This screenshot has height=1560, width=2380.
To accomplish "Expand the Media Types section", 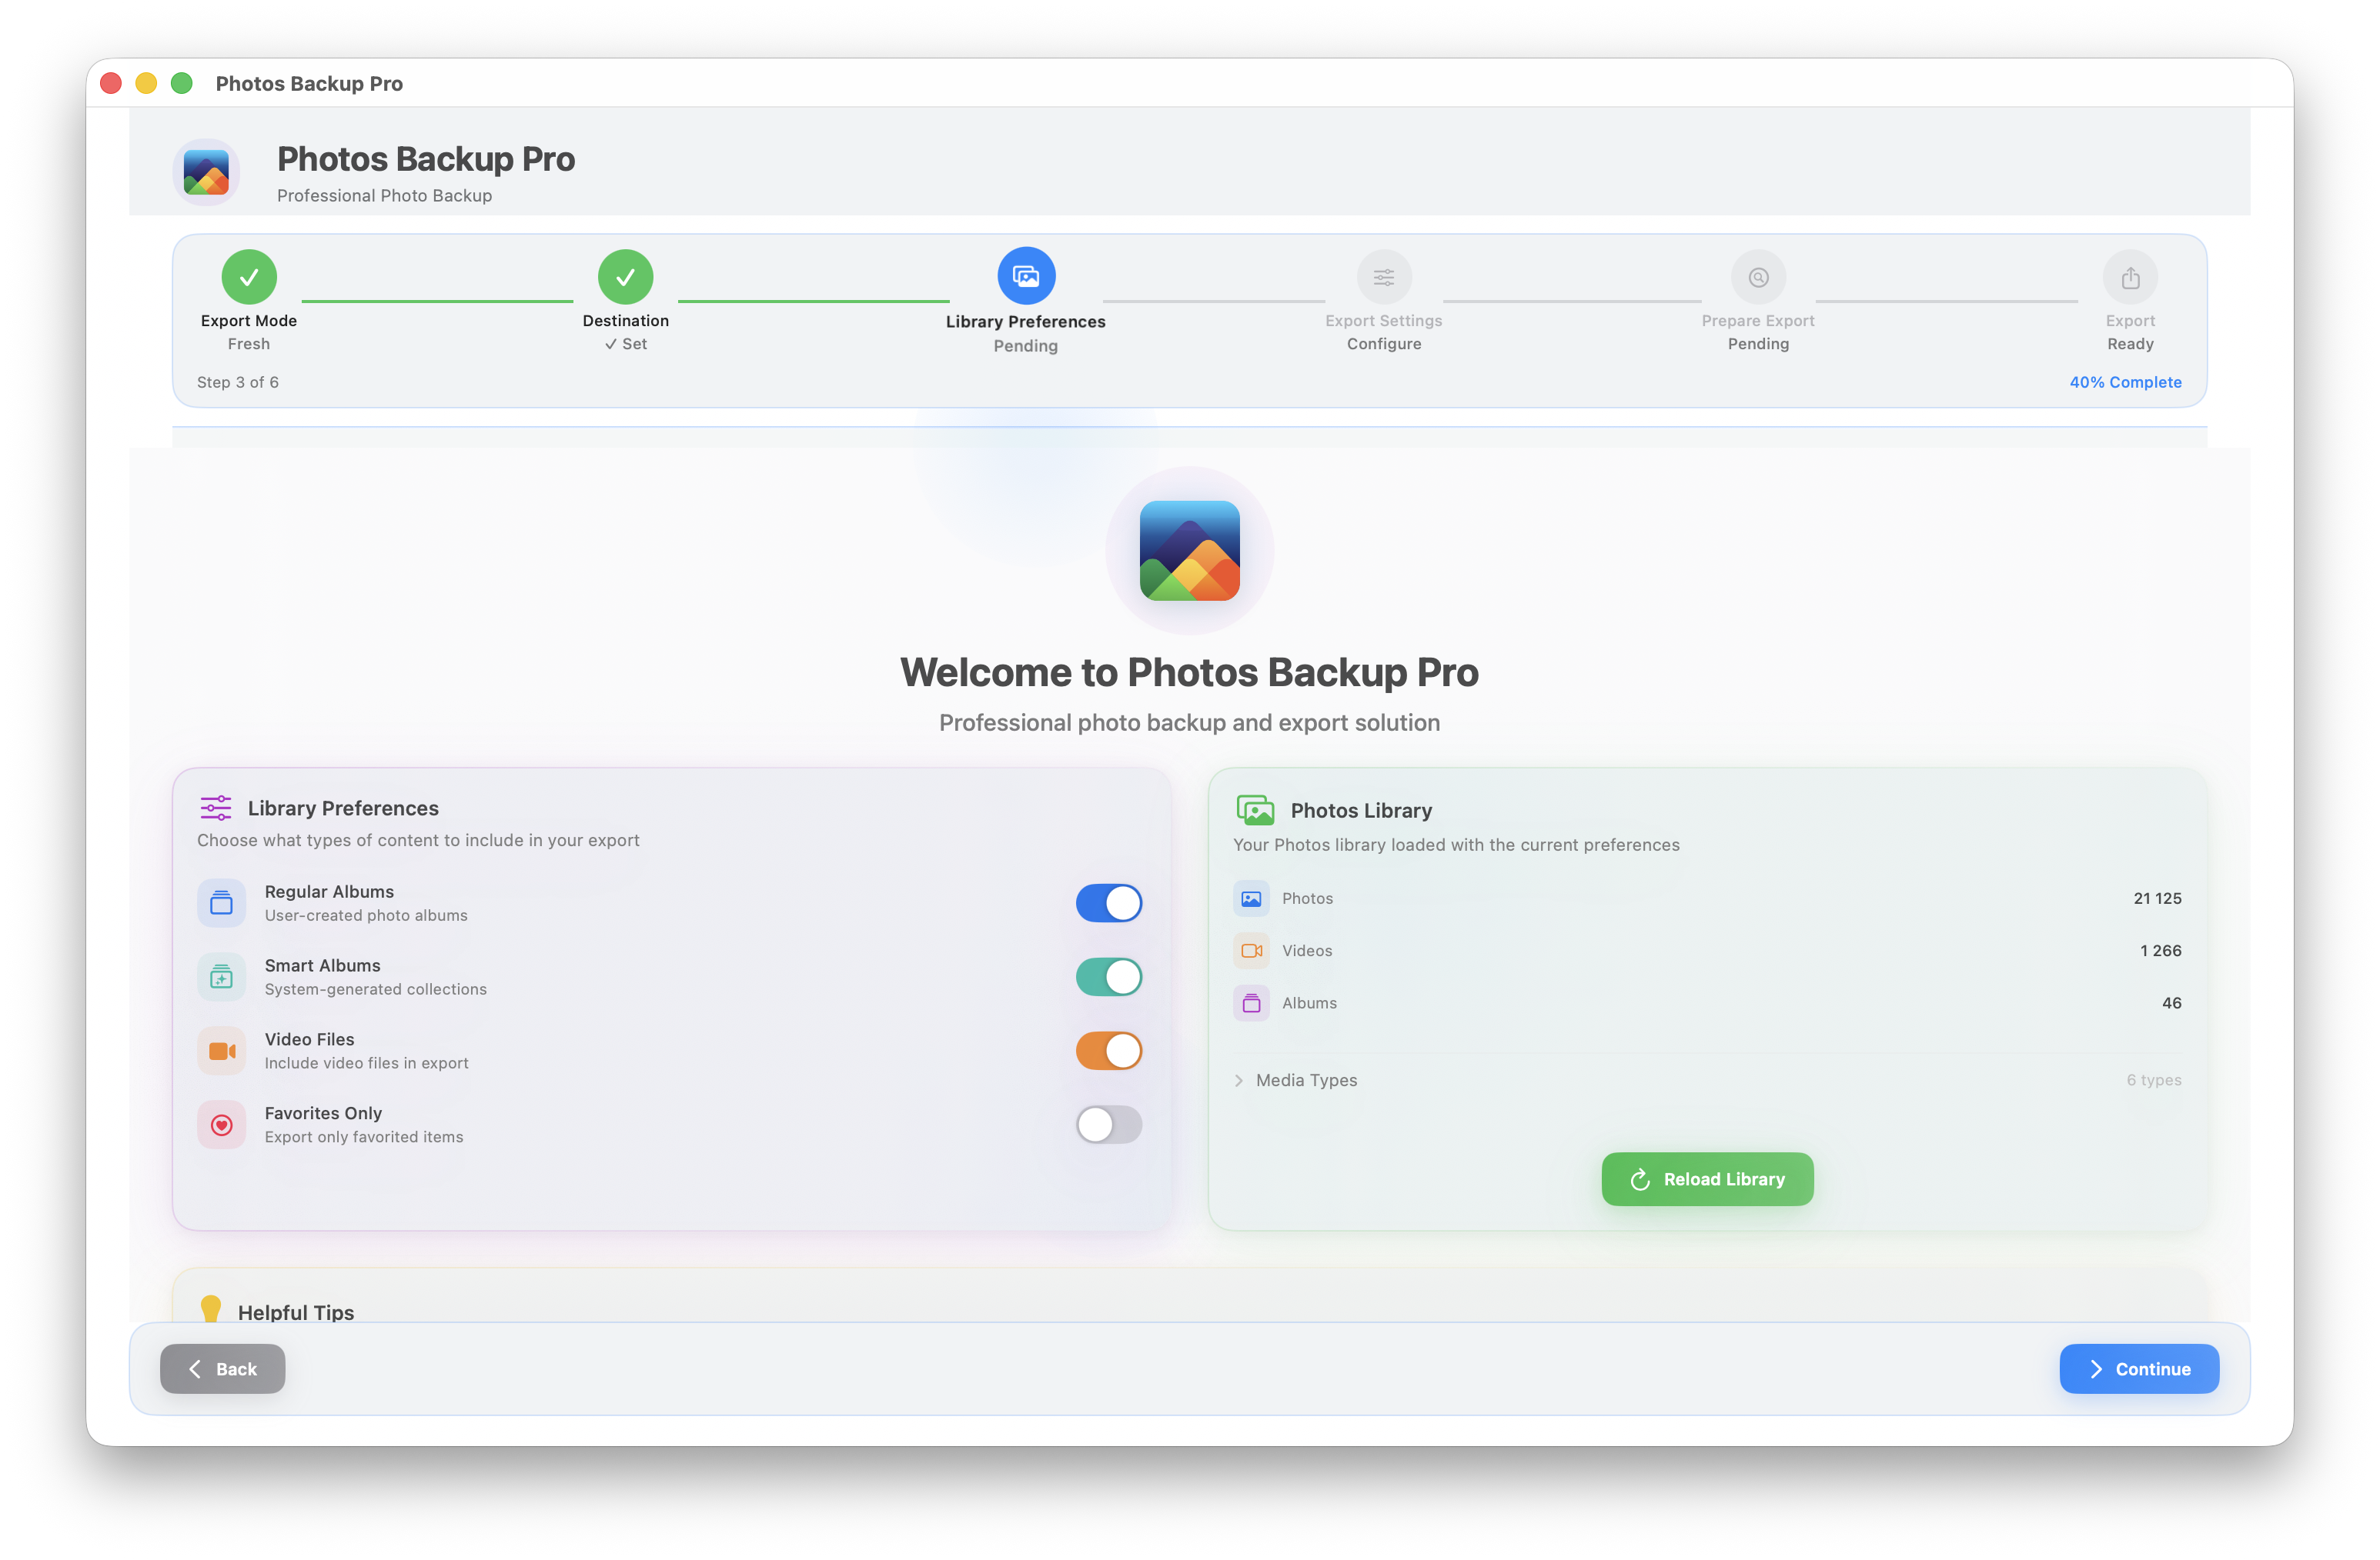I will point(1297,1080).
